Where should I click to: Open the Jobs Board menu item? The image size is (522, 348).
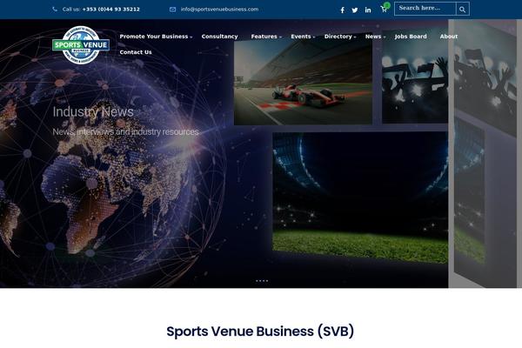411,37
